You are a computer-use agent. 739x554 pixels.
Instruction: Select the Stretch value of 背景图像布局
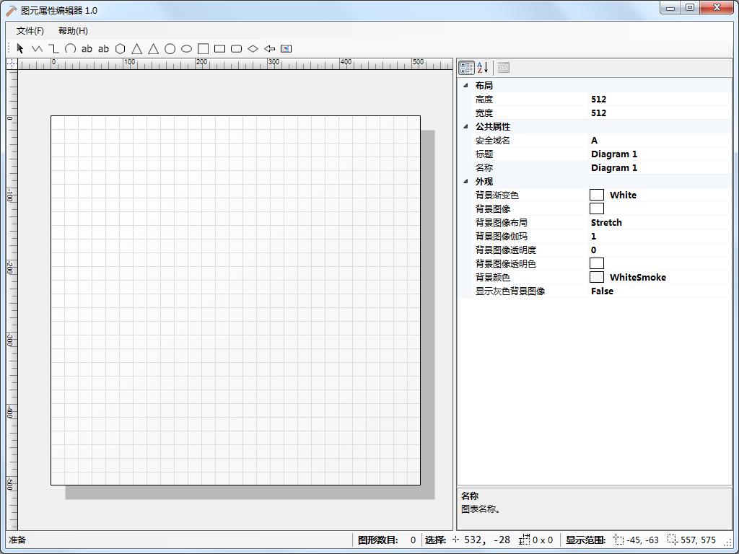[x=606, y=222]
